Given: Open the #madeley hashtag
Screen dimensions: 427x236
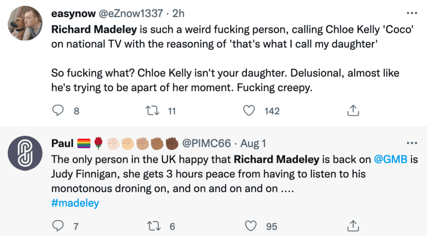Looking at the screenshot, I should 74,203.
